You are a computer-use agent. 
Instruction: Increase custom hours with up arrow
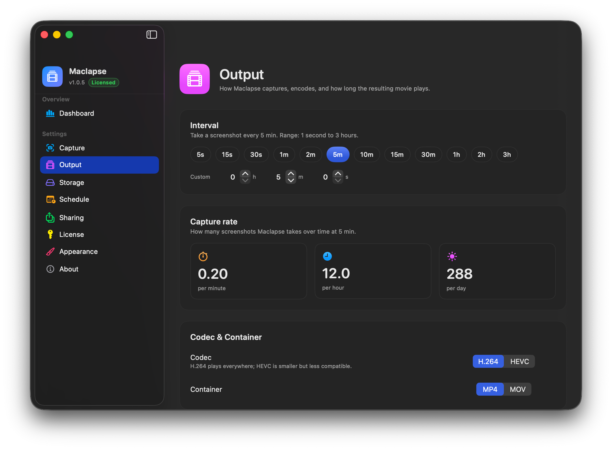pyautogui.click(x=245, y=174)
